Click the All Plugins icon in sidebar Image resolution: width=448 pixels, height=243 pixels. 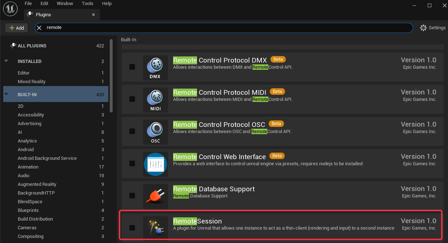13,46
